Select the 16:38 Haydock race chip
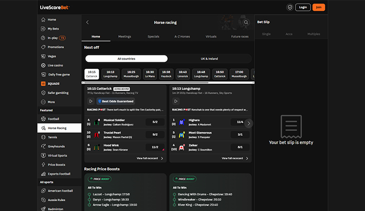Viewport: 365px width, 211px height. pyautogui.click(x=166, y=74)
